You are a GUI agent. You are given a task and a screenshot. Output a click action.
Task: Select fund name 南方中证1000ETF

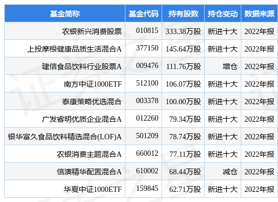(92, 84)
